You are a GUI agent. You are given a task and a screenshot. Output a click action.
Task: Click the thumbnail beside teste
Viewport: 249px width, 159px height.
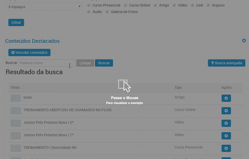coord(16,98)
